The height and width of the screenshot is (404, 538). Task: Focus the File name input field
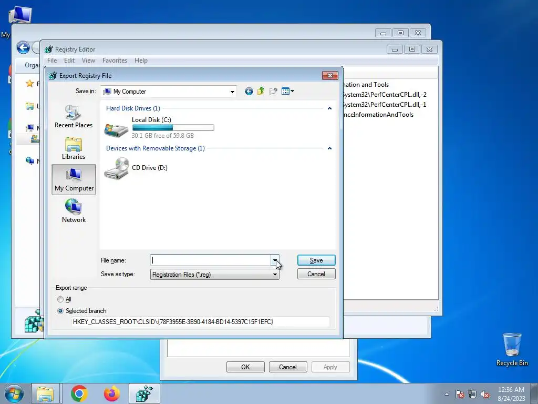point(211,260)
